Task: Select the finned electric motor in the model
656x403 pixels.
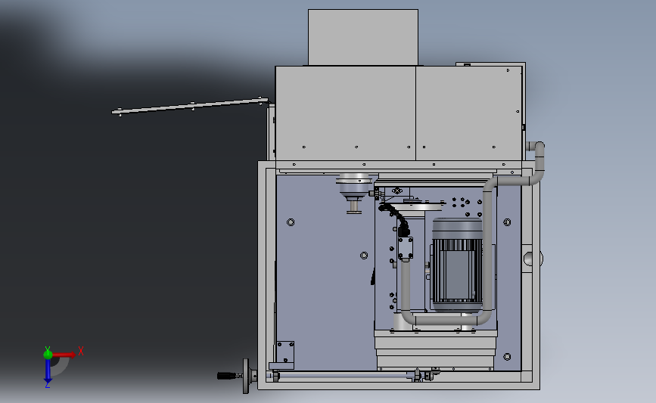Action: click(x=457, y=264)
